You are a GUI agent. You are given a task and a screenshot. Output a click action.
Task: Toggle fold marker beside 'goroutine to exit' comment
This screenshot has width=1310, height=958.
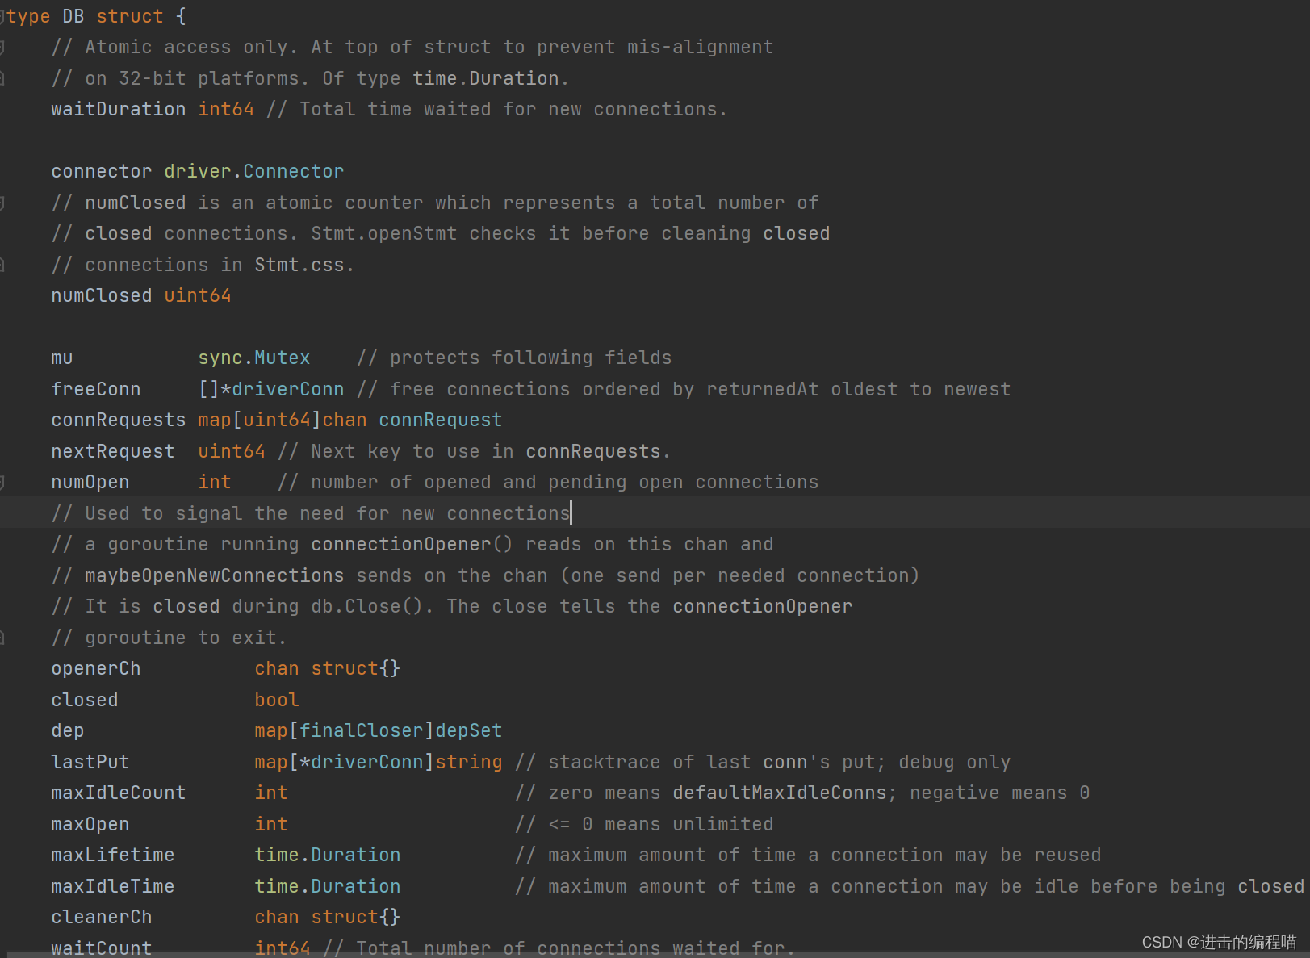click(2, 638)
